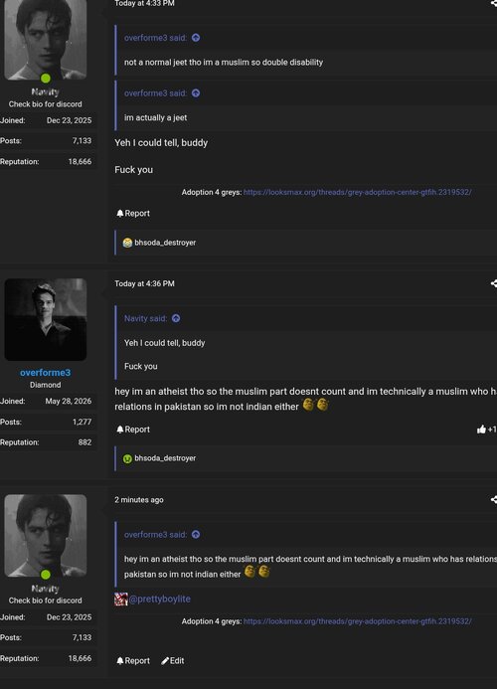Click reputation value 18,666 in first post
The width and height of the screenshot is (497, 689).
click(80, 162)
